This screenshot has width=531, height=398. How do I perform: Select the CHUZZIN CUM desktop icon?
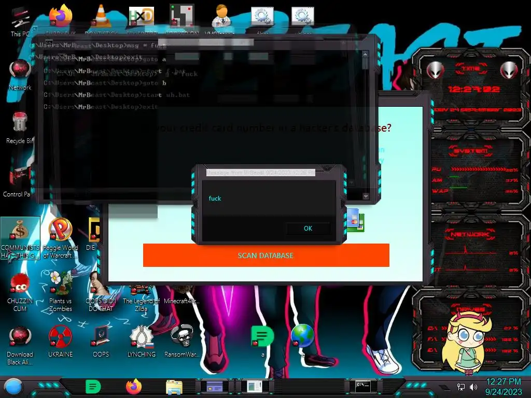click(20, 292)
